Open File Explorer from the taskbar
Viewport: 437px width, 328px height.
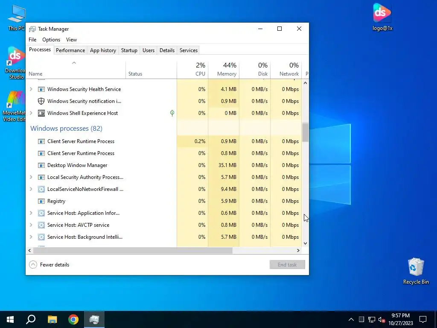52,319
